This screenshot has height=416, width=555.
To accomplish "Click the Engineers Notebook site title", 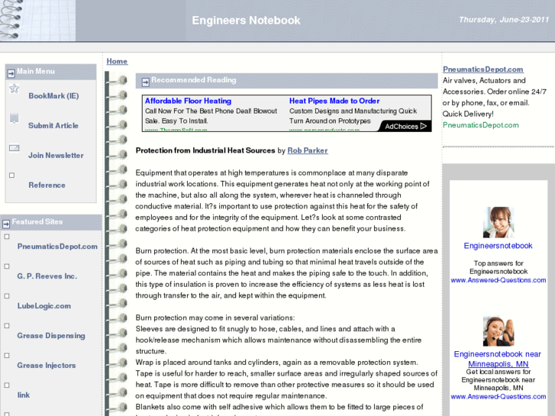I will [x=246, y=21].
